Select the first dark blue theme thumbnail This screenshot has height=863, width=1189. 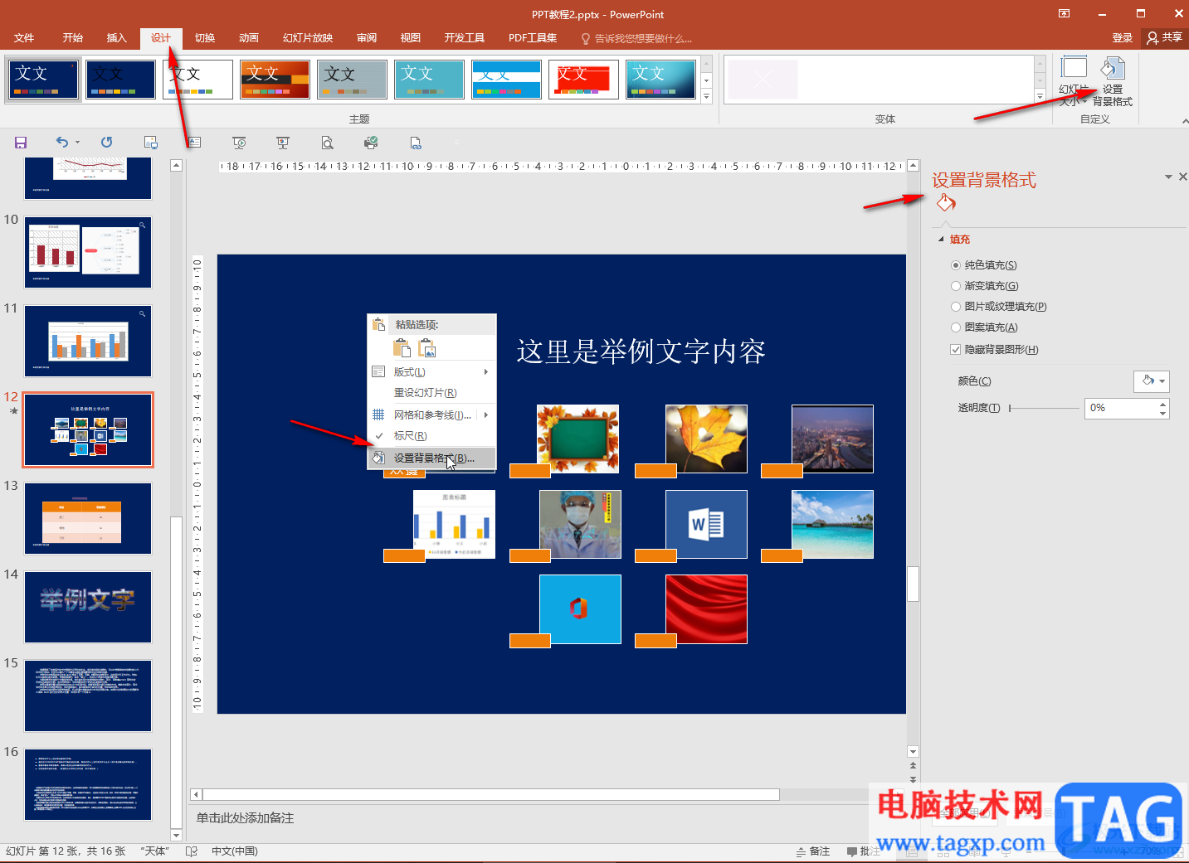(x=43, y=79)
